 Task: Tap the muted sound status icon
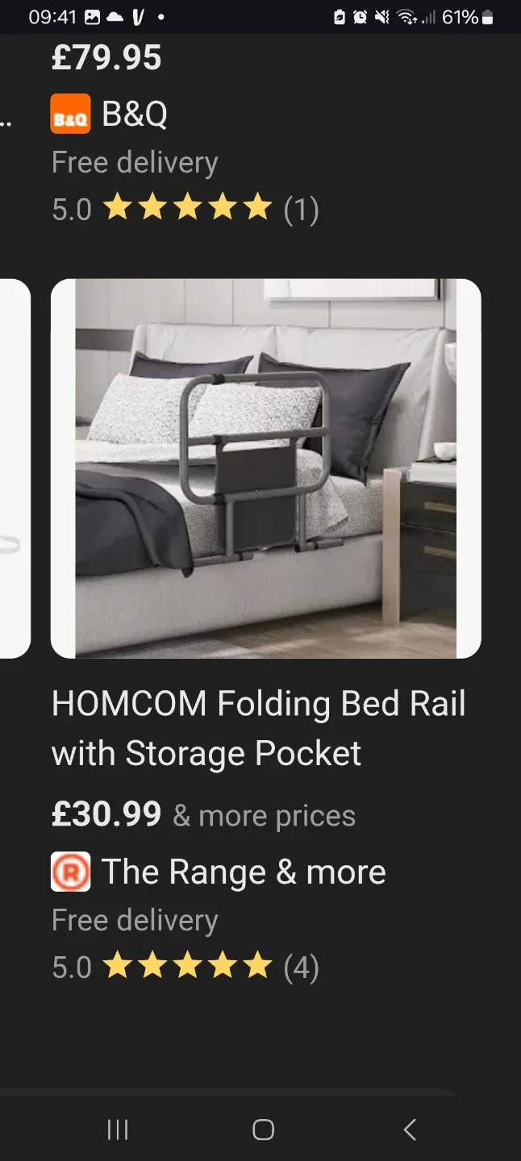coord(382,17)
